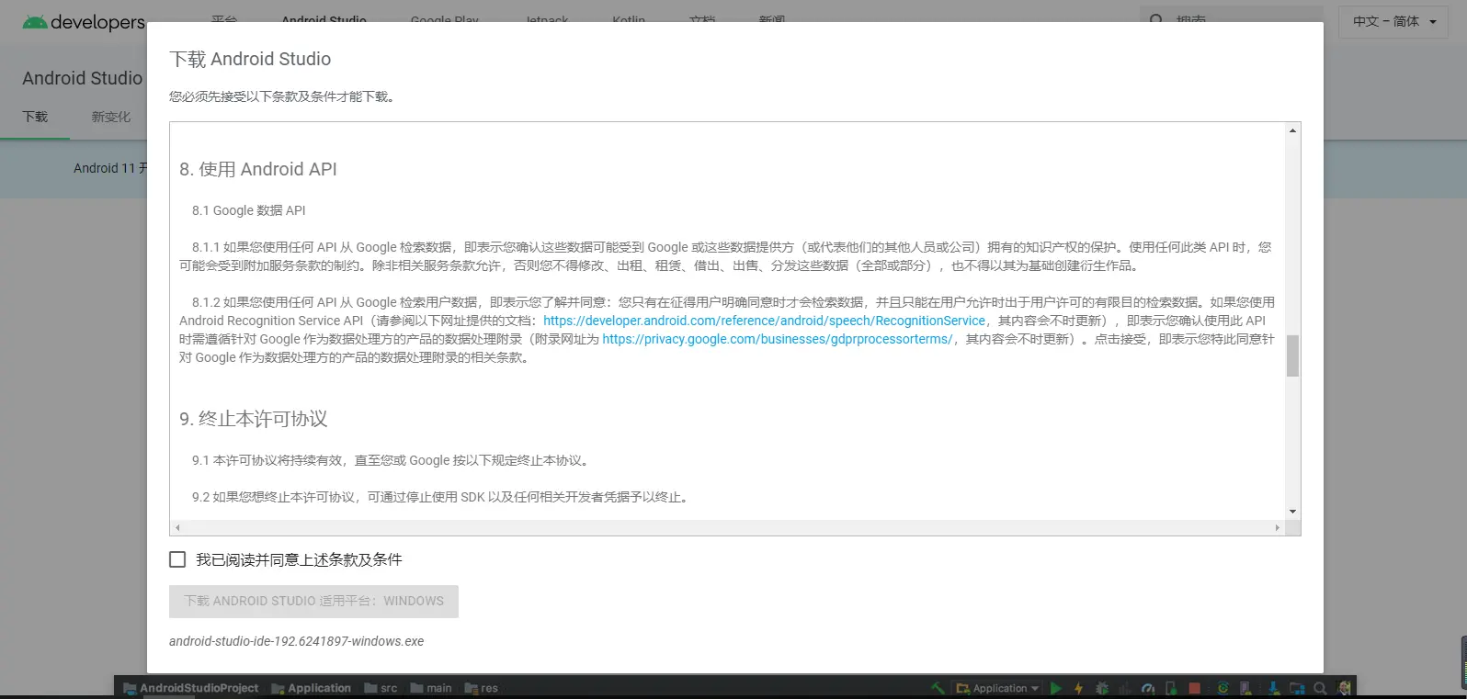Click the clause 9.1 paragraph text

point(392,460)
